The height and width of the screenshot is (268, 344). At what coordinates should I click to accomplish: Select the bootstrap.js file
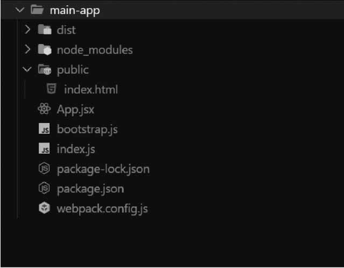pyautogui.click(x=87, y=129)
